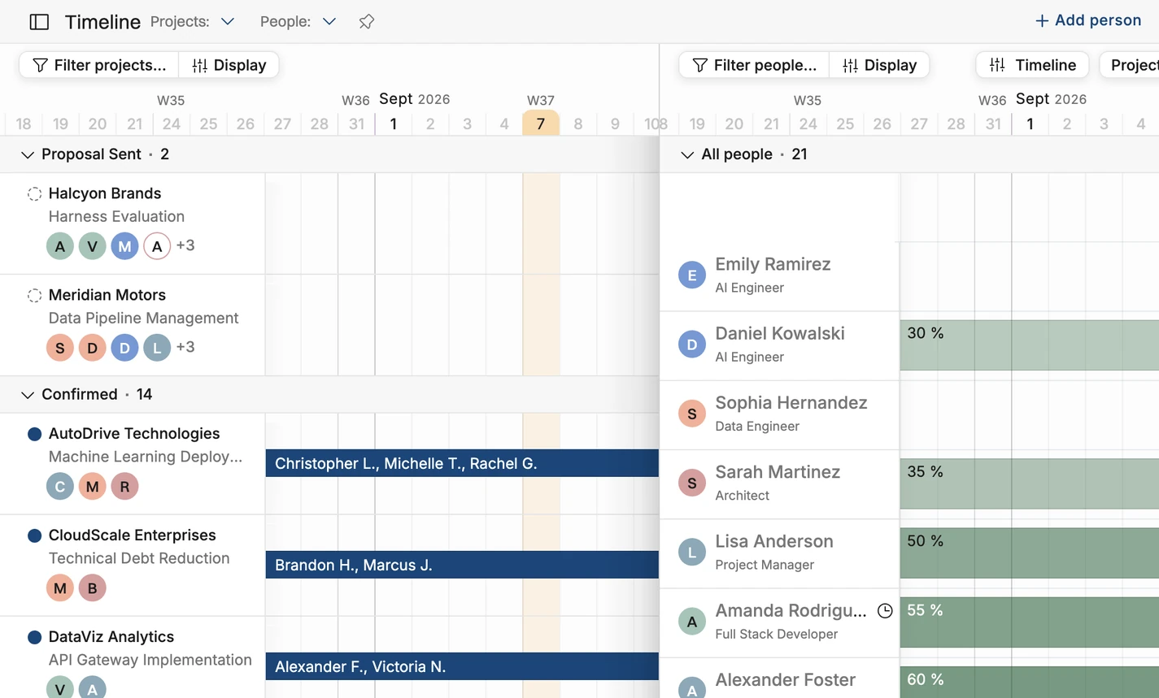Screen dimensions: 1159x698
Task: Collapse the All people group
Action: [686, 154]
